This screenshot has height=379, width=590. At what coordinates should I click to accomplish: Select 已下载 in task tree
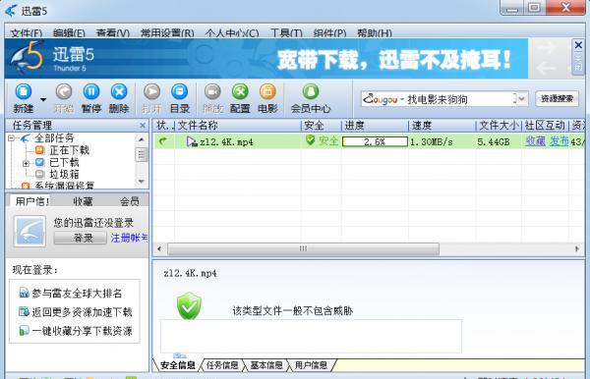(64, 163)
